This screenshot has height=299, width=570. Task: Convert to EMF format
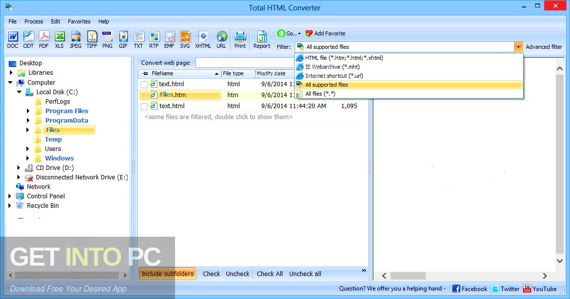[170, 39]
